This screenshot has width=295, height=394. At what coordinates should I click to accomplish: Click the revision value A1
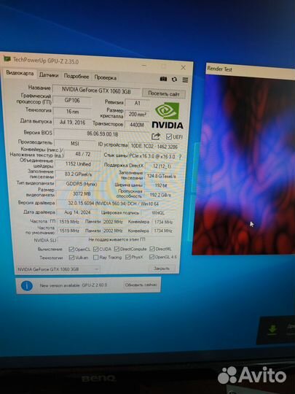click(x=137, y=103)
